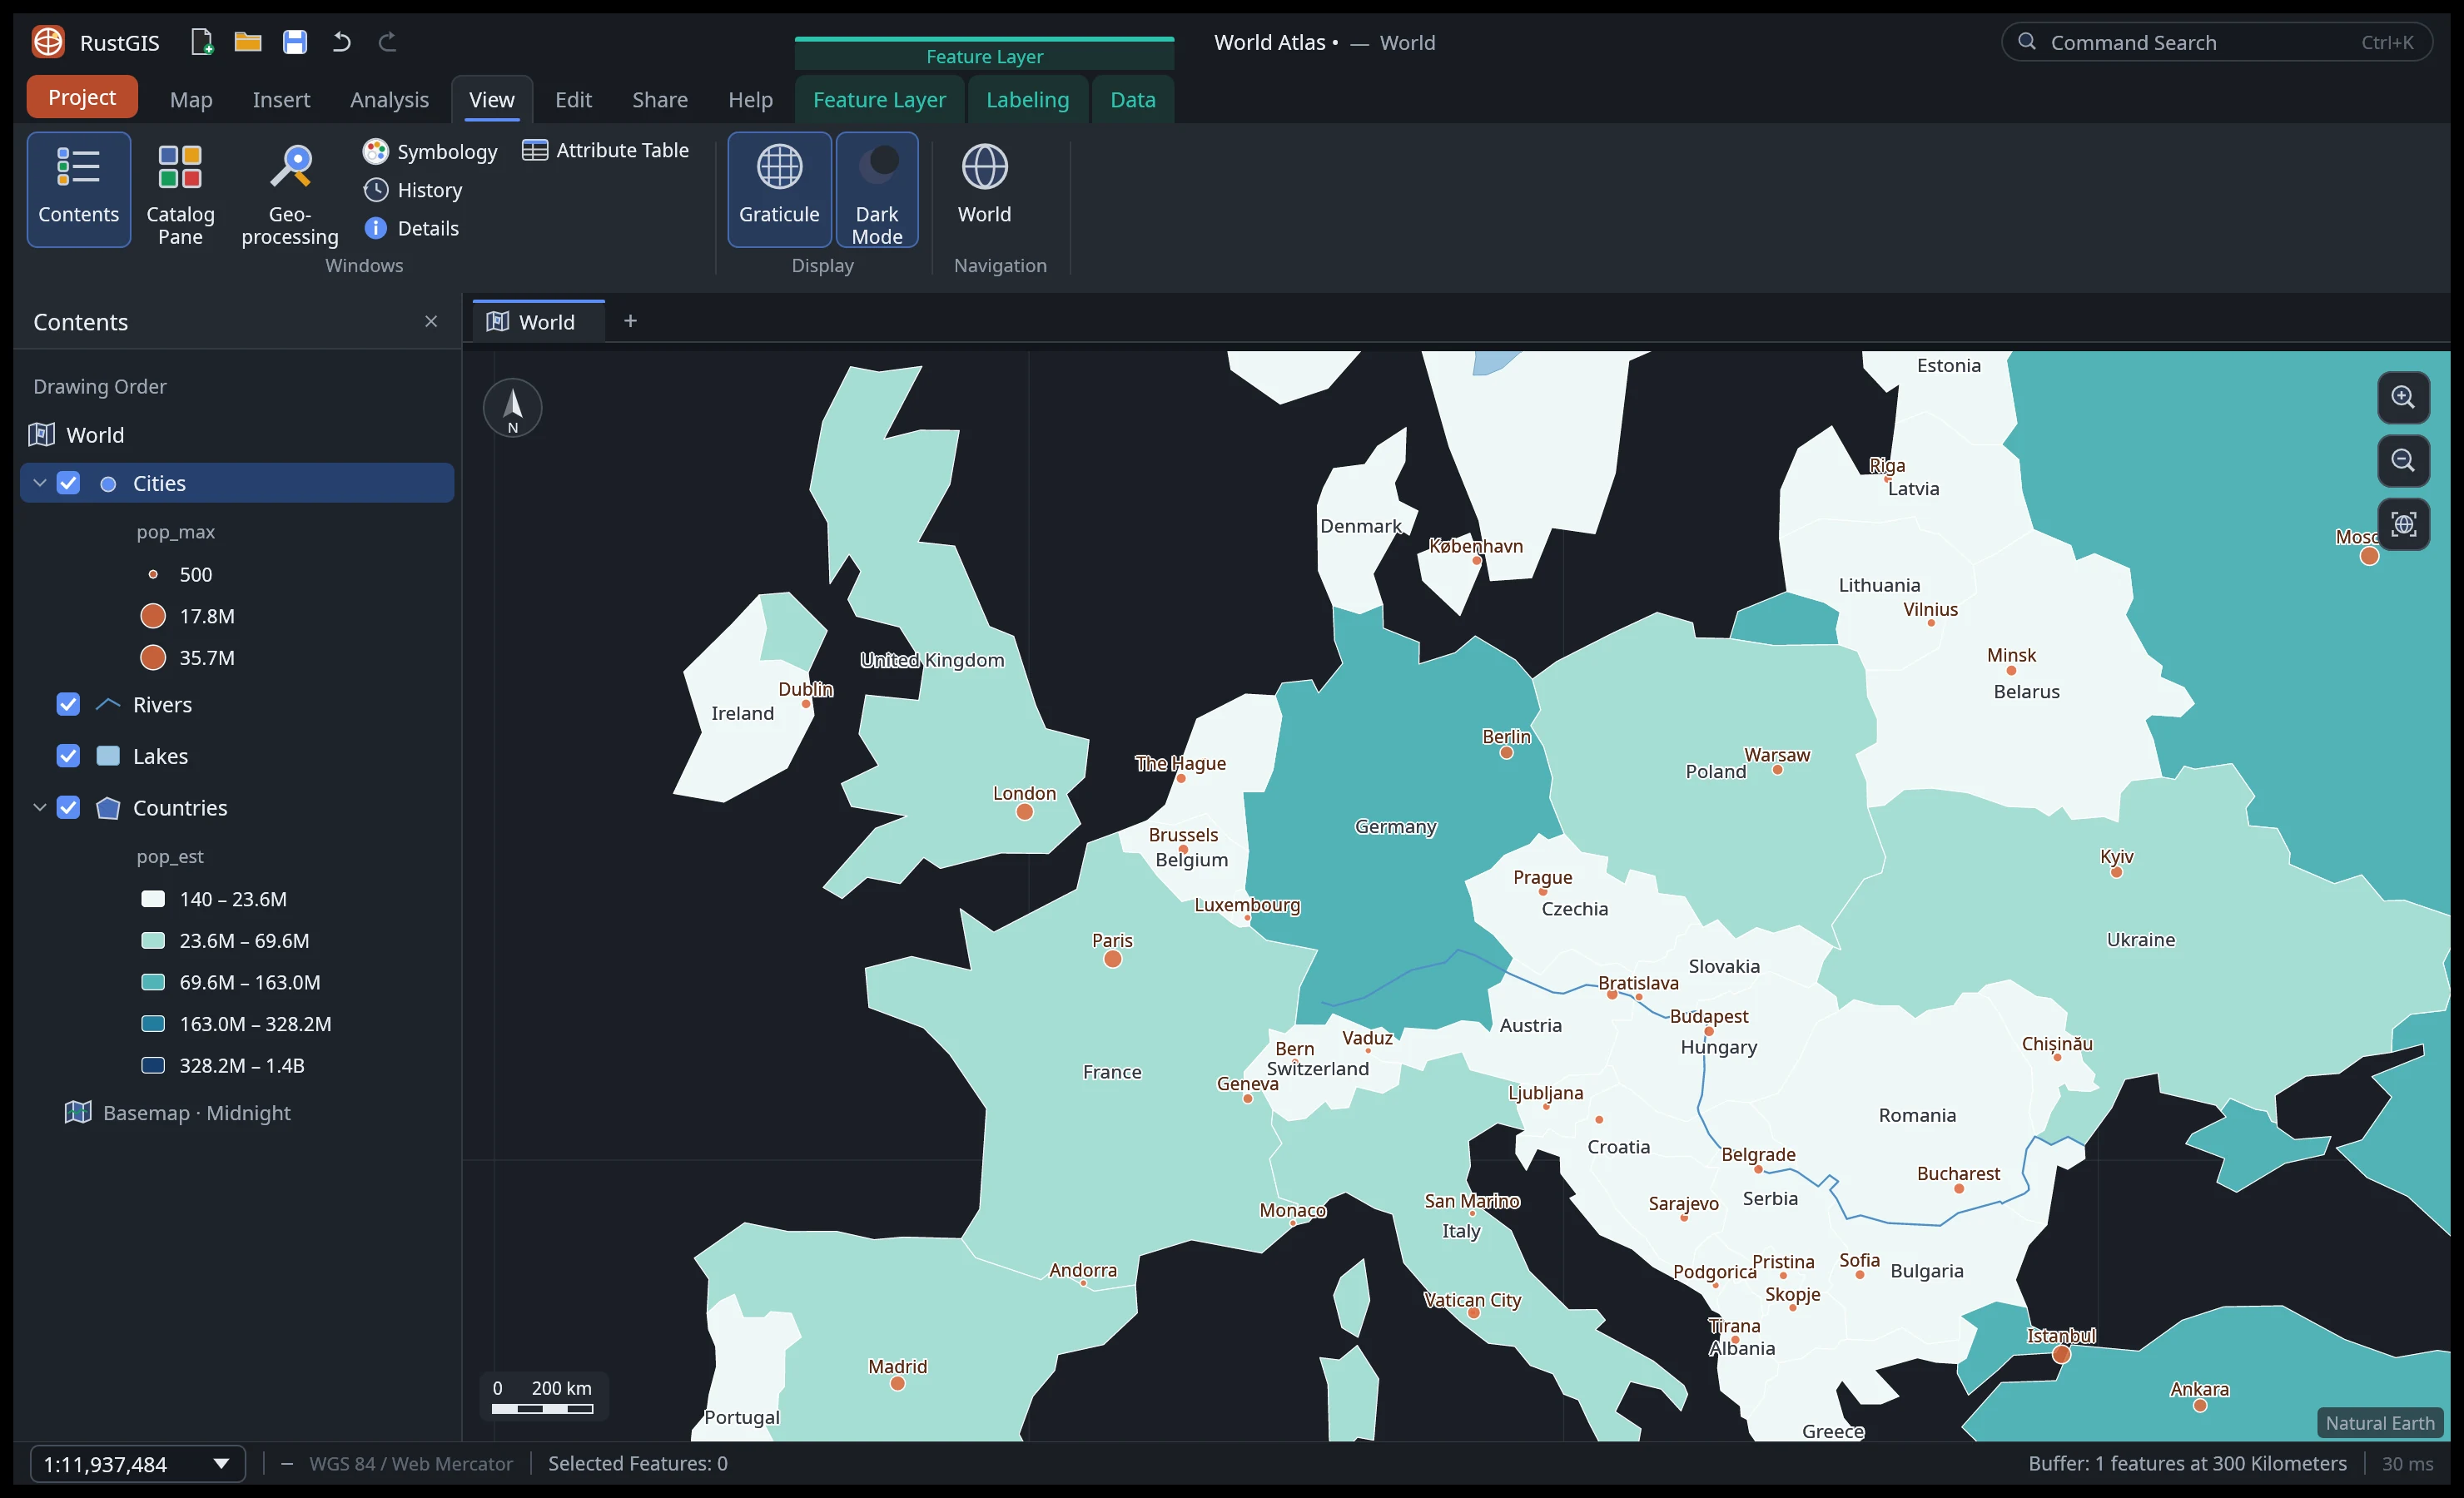This screenshot has width=2464, height=1498.
Task: Toggle the Contents pane button in ribbon
Action: click(x=79, y=190)
